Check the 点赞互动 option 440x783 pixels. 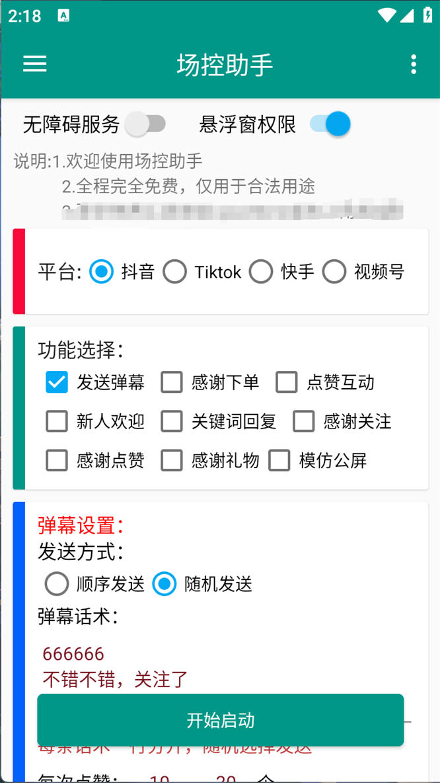287,382
